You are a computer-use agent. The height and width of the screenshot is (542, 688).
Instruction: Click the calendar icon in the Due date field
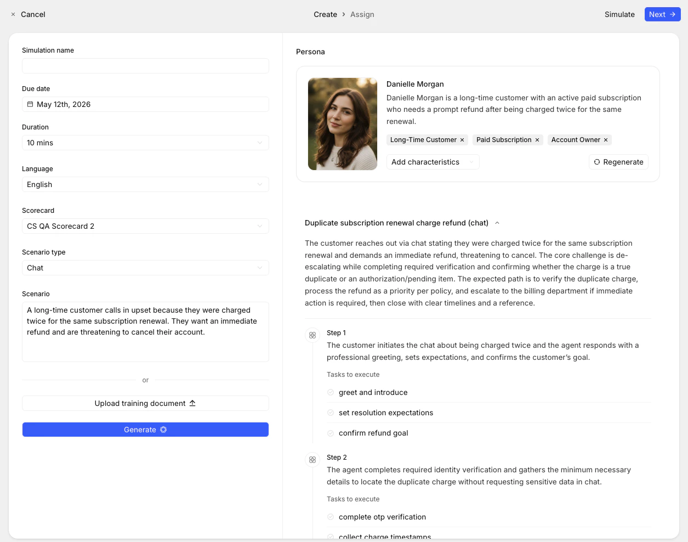click(30, 104)
